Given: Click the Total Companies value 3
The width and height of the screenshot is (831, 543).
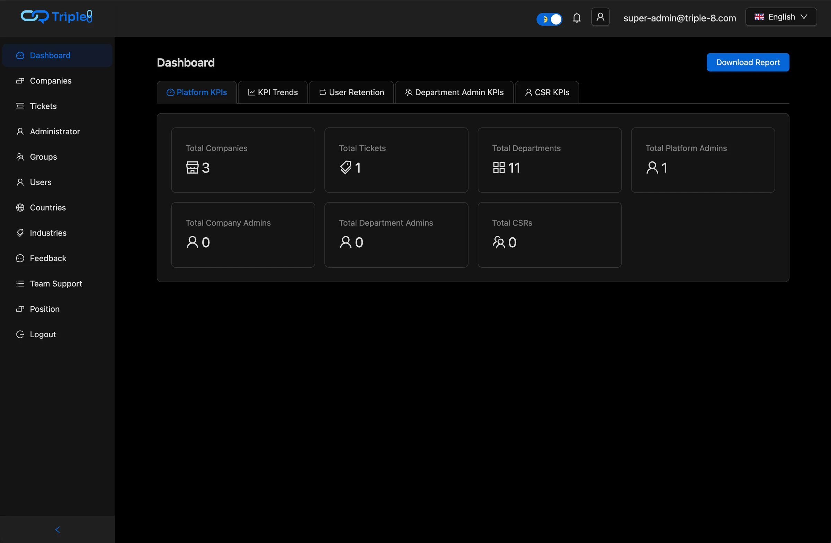Looking at the screenshot, I should click(206, 168).
